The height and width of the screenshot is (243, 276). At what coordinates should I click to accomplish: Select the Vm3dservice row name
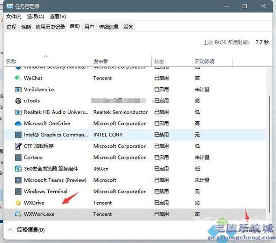pyautogui.click(x=39, y=89)
